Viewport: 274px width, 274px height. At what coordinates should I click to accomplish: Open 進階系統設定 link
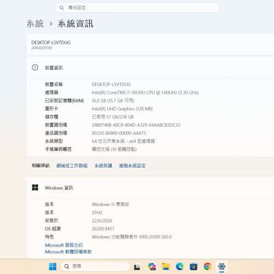point(132,165)
